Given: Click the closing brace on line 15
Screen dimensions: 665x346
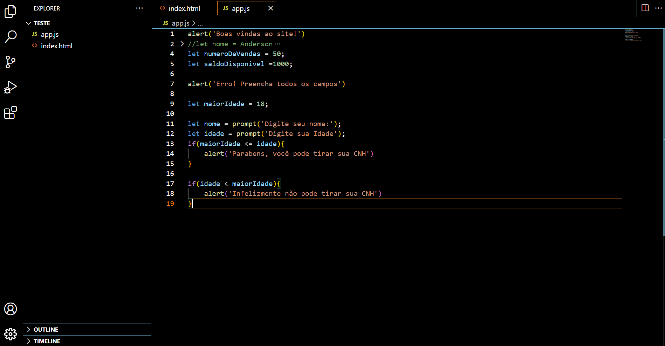Looking at the screenshot, I should 190,164.
